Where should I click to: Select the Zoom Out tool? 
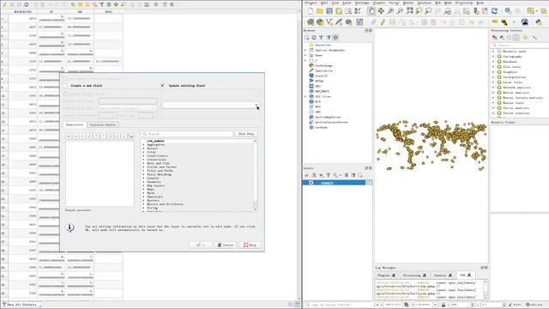(400, 11)
